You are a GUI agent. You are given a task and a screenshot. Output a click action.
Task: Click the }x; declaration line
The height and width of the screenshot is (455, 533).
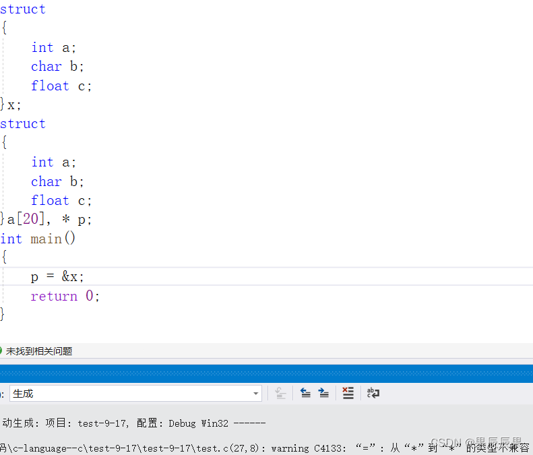tap(11, 104)
